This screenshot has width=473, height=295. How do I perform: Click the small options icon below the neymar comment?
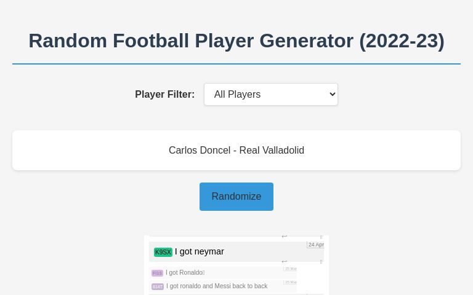[321, 262]
